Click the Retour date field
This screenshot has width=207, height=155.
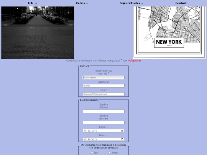(x=103, y=139)
